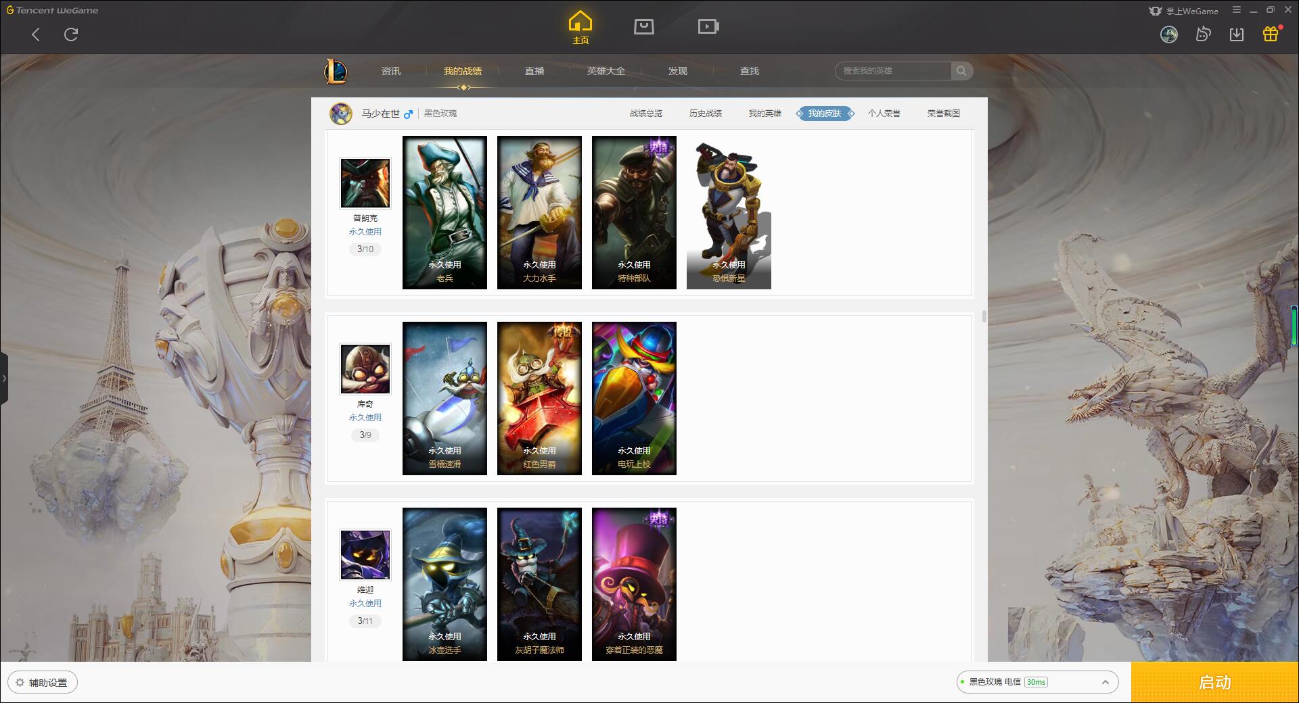Click the player profile avatar 马少在世
Viewport: 1299px width, 703px height.
click(x=341, y=114)
